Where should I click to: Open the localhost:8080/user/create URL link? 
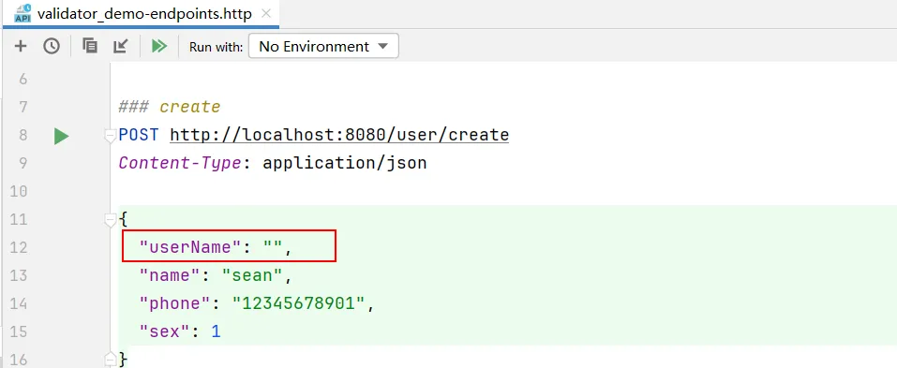tap(339, 135)
